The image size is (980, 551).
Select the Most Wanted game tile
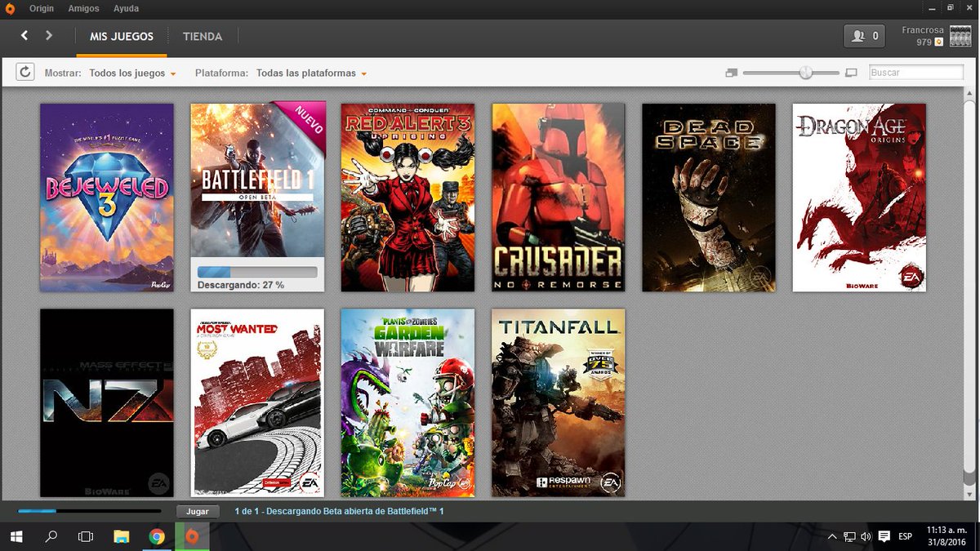pyautogui.click(x=257, y=402)
